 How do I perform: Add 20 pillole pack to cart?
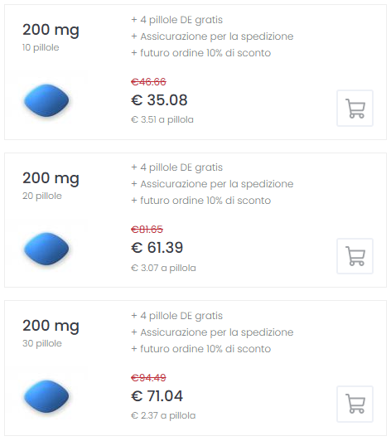coord(355,256)
